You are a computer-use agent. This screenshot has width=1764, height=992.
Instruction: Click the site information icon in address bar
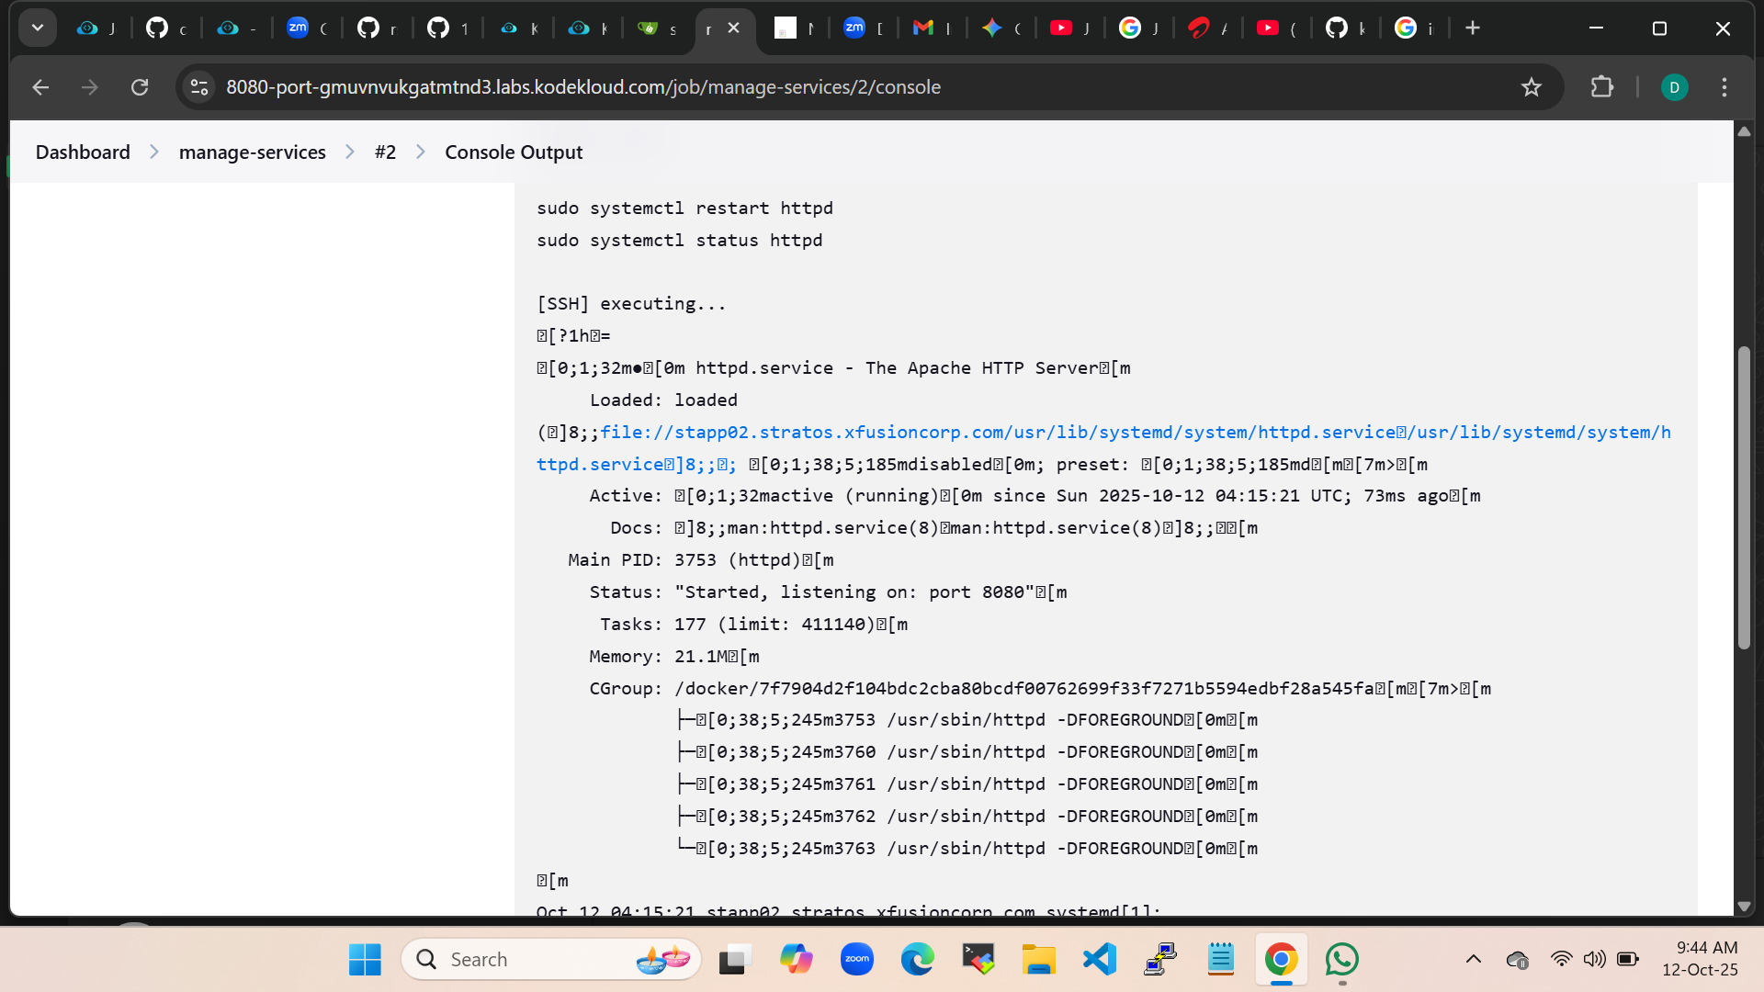[199, 87]
